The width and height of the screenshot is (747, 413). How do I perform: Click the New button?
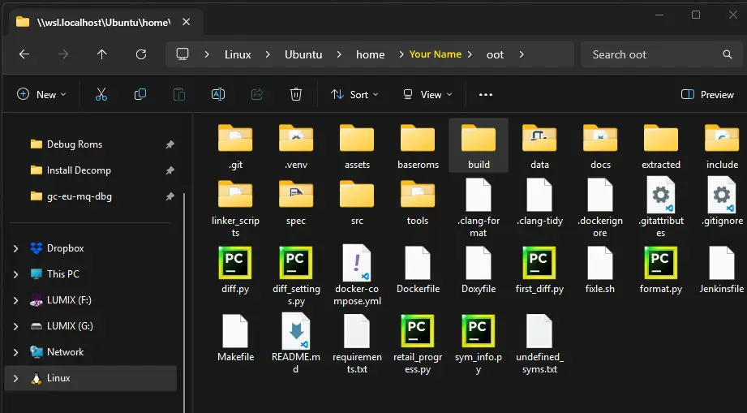tap(41, 94)
